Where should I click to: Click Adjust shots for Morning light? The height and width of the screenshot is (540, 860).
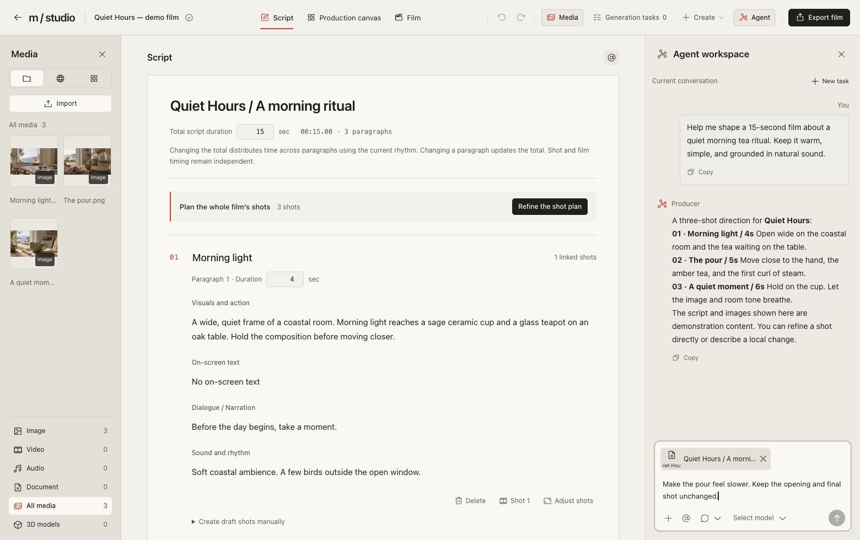point(568,501)
